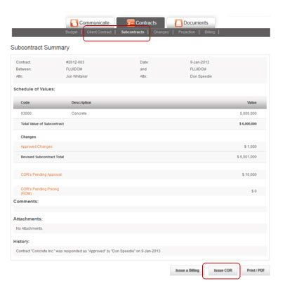285x290 pixels.
Task: Open COR's Pending Pricing (ROM) link
Action: point(40,191)
